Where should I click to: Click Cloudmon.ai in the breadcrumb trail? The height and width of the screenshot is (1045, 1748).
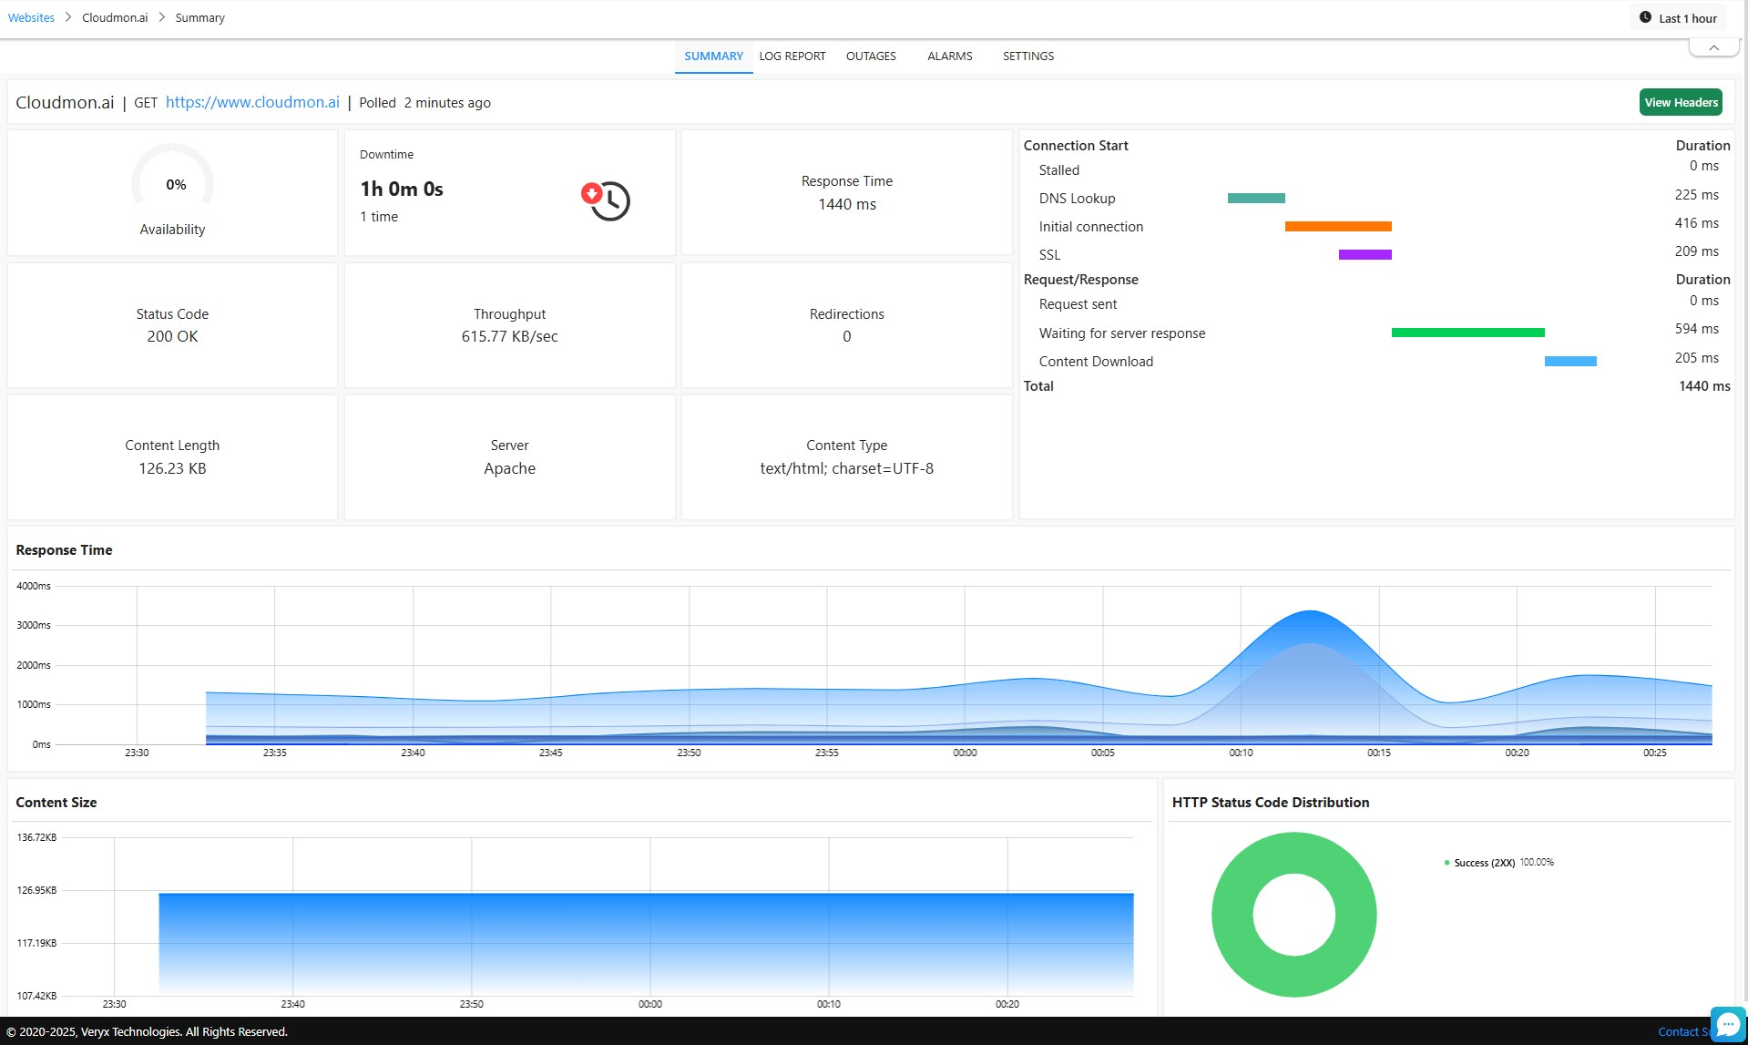115,18
